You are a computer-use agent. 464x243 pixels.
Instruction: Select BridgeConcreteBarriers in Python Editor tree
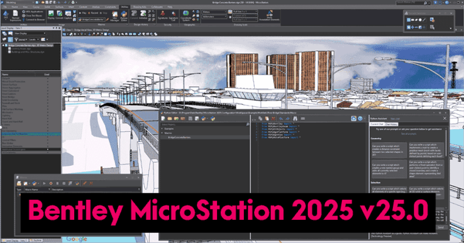point(179,137)
